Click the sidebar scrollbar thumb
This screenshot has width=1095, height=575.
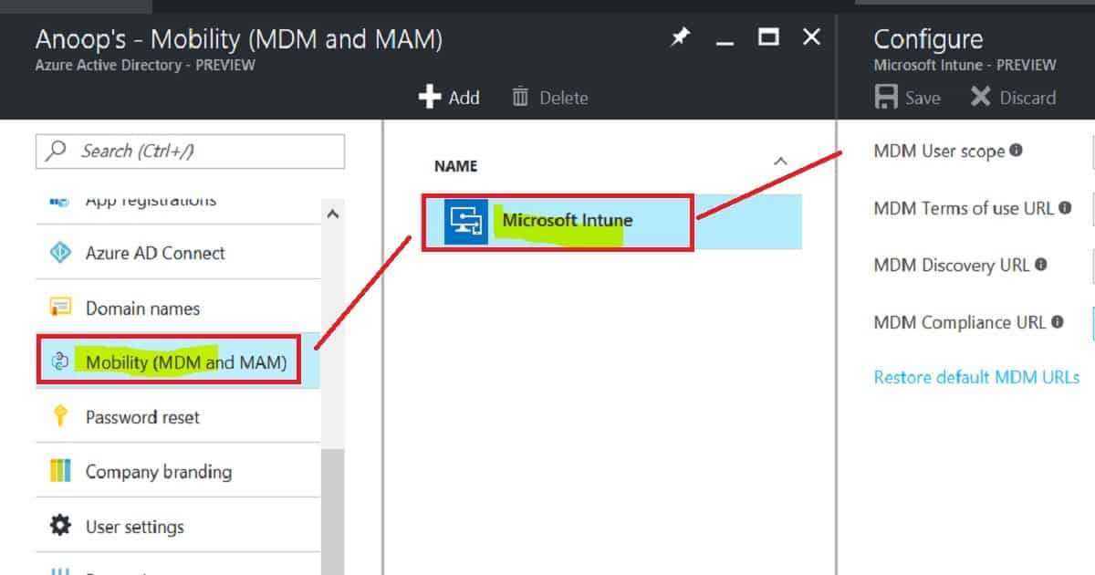point(332,511)
